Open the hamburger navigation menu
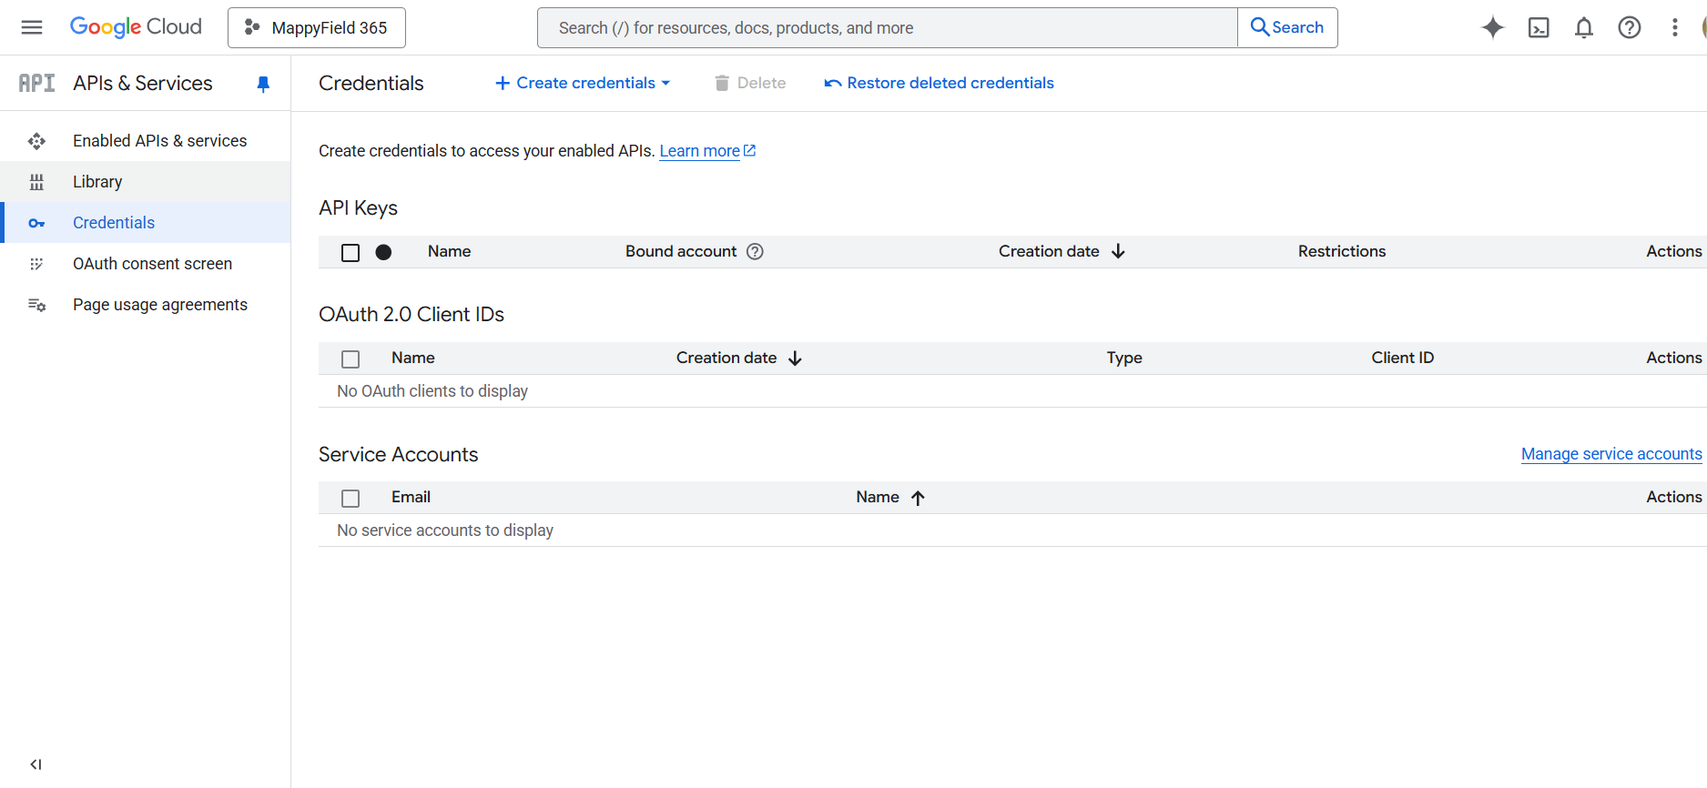 tap(32, 27)
